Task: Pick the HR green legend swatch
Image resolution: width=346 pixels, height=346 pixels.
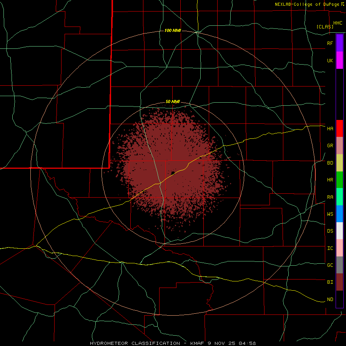Action: (339, 180)
